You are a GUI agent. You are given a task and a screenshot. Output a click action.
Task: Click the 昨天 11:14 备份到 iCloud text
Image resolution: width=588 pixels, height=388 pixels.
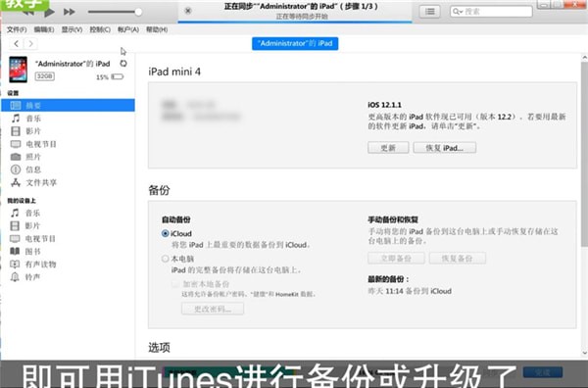[x=410, y=291]
